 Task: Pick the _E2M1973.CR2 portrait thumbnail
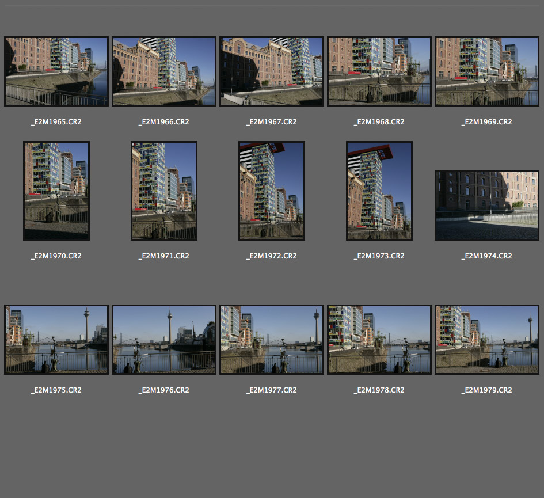click(x=379, y=191)
